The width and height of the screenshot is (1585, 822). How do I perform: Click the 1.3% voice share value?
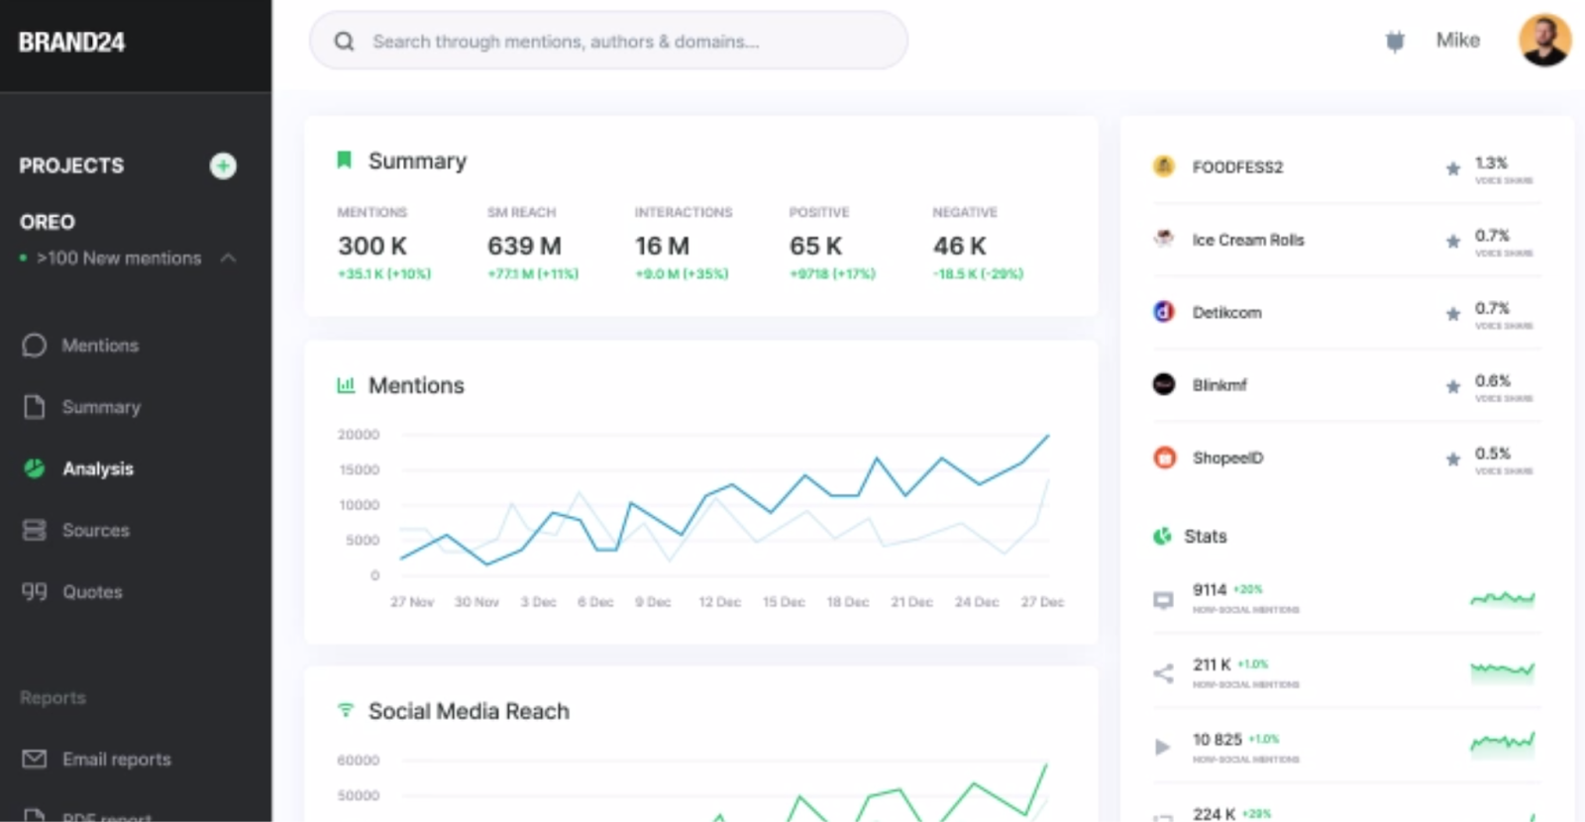point(1491,162)
